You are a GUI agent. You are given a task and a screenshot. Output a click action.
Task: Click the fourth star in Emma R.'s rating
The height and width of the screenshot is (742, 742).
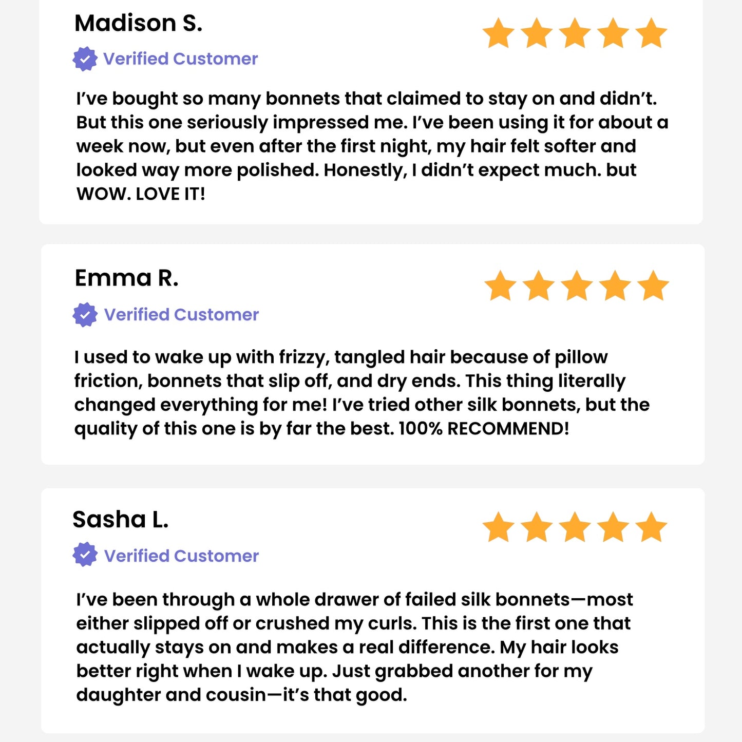tap(615, 286)
